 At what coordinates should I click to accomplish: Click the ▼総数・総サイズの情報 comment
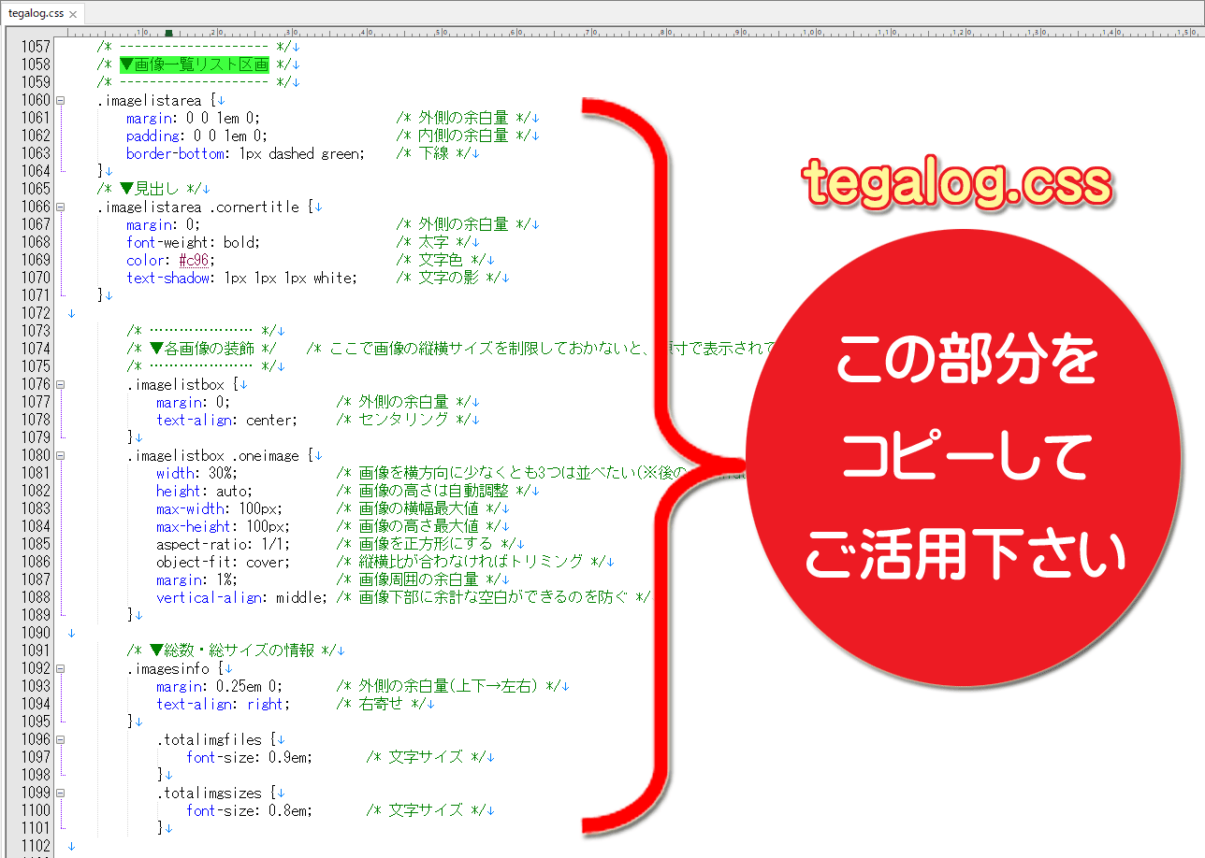(227, 651)
